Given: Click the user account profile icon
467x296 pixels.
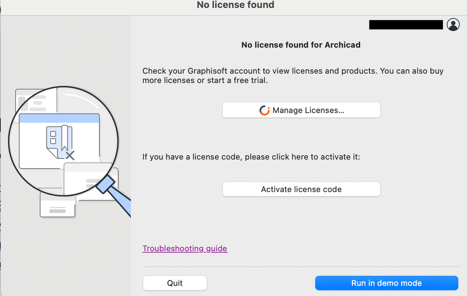Looking at the screenshot, I should (x=453, y=25).
